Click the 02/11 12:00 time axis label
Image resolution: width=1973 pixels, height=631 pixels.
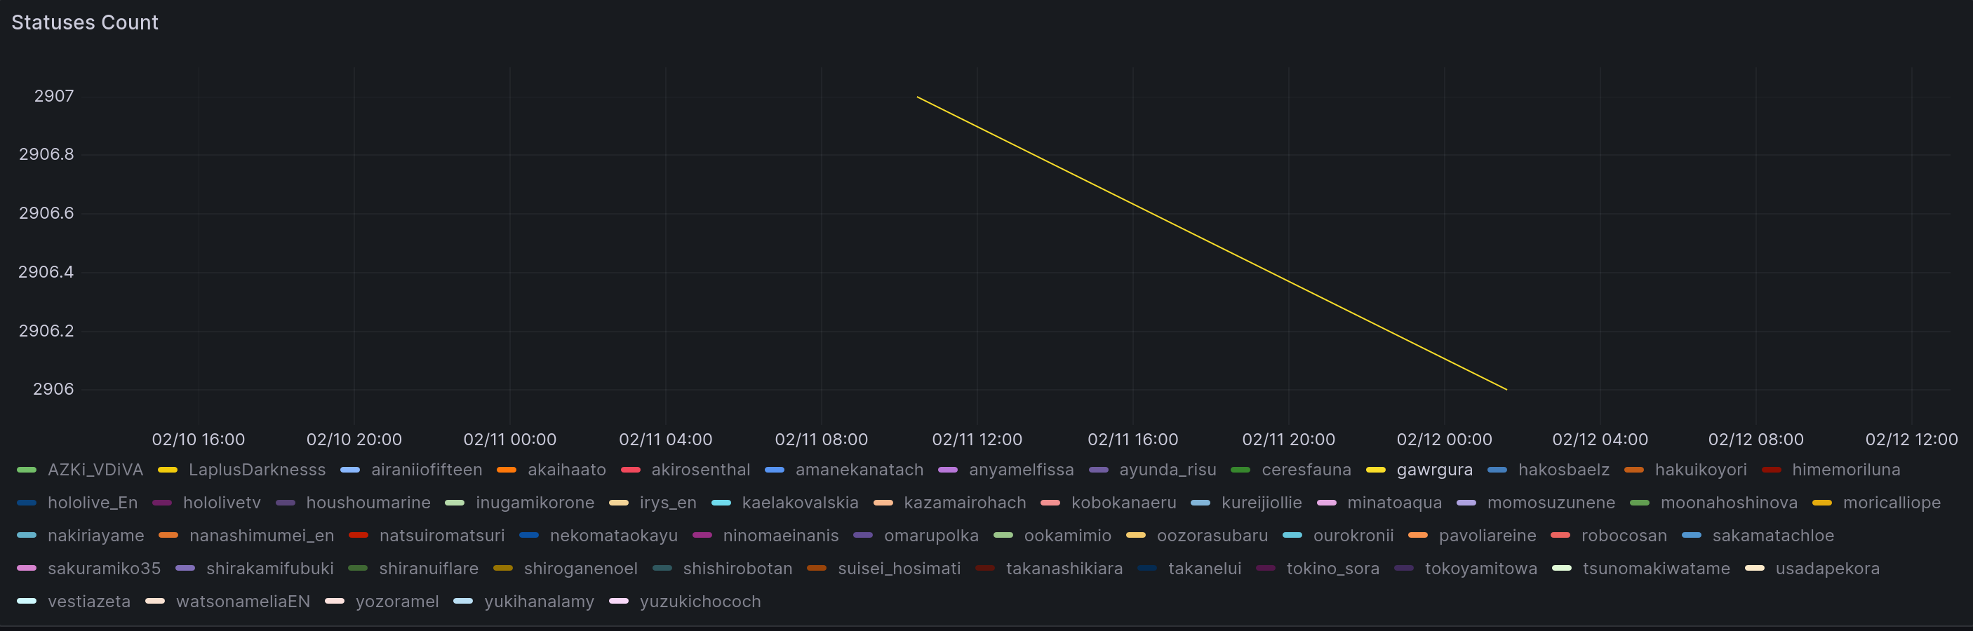(977, 440)
